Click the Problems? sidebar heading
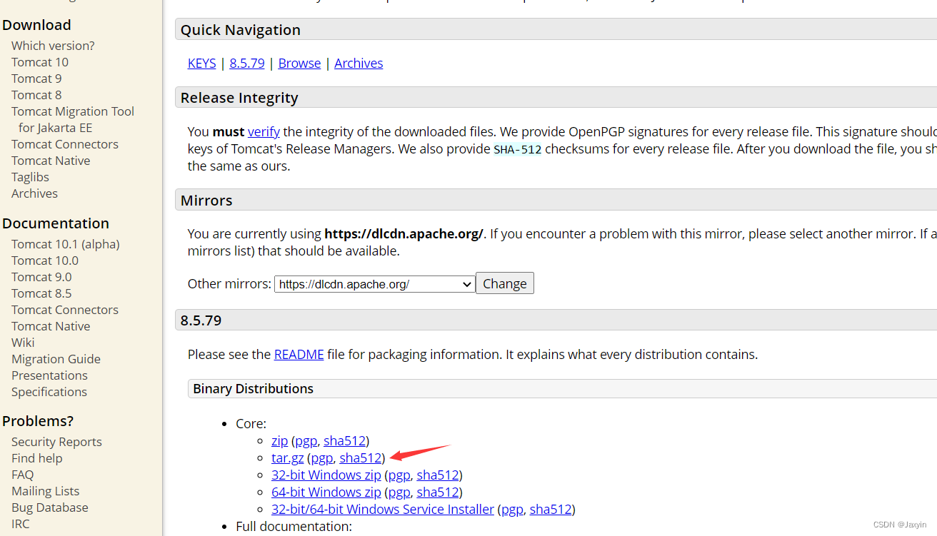Image resolution: width=937 pixels, height=536 pixels. tap(38, 421)
